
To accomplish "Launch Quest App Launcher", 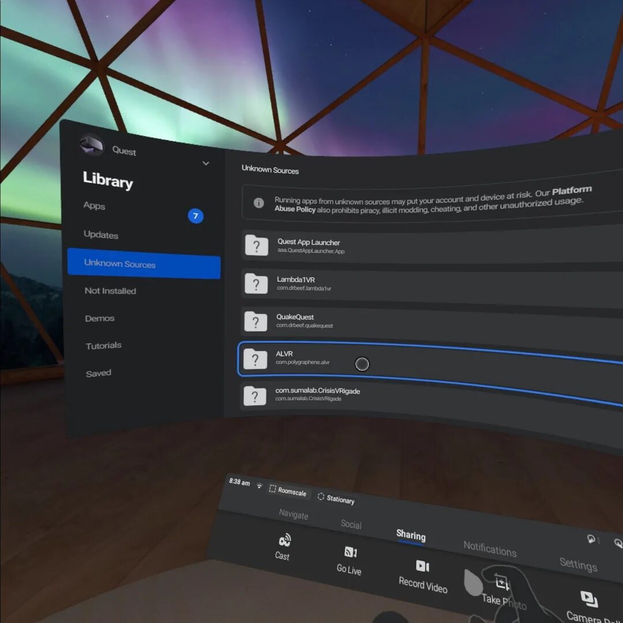I will (x=432, y=245).
